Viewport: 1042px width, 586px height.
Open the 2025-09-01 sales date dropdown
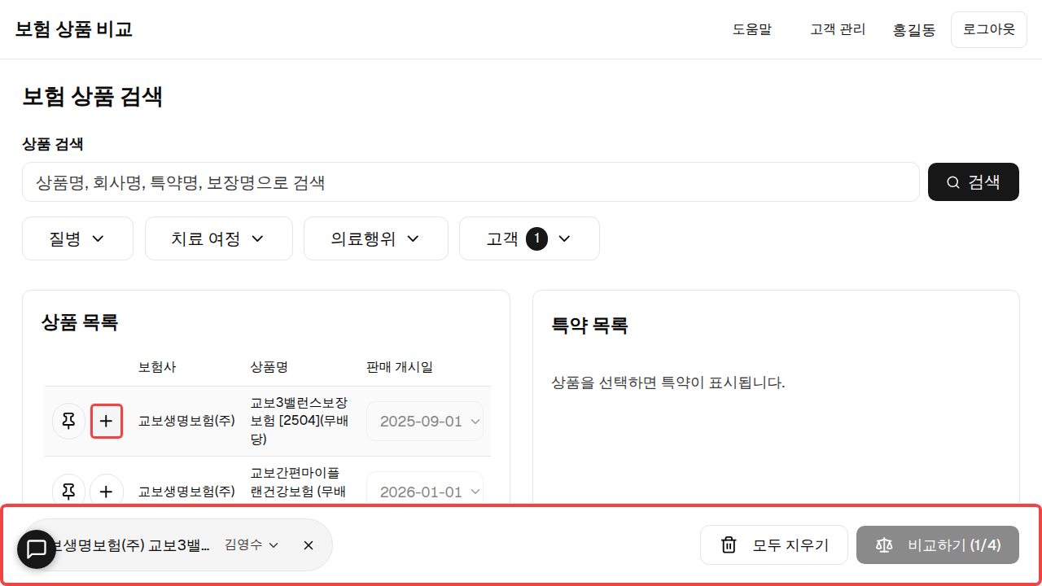[425, 422]
